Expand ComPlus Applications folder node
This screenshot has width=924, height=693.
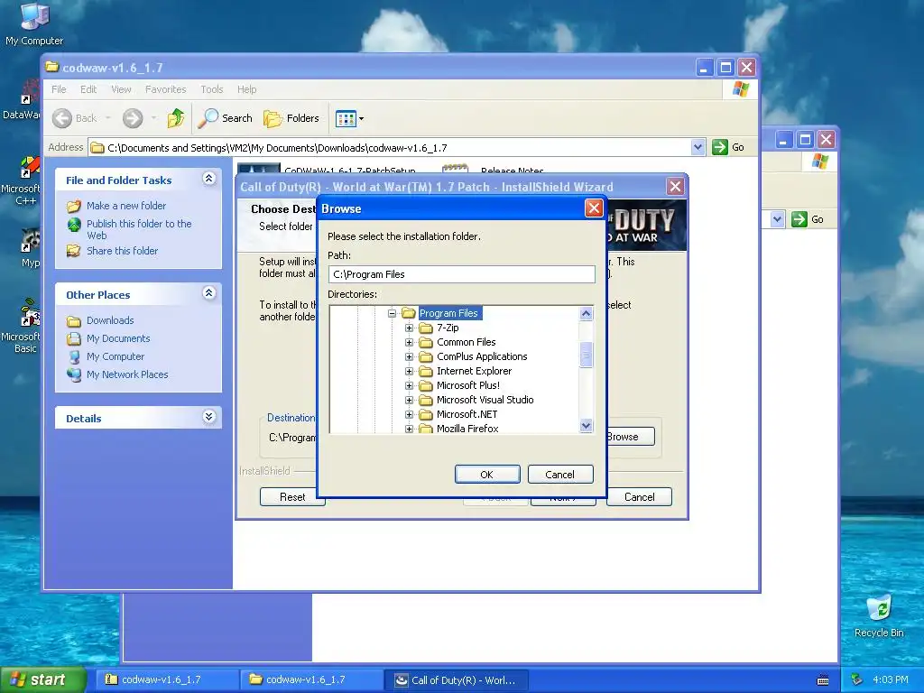[409, 356]
